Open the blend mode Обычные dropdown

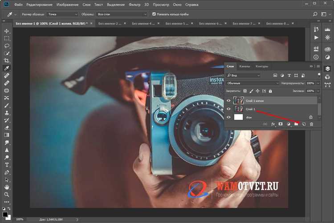tap(253, 83)
